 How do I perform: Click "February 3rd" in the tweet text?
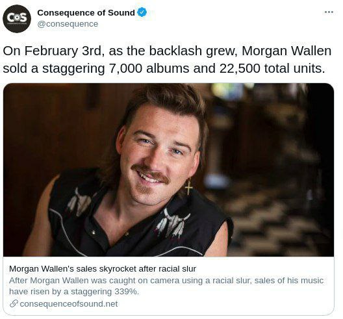[x=63, y=51]
